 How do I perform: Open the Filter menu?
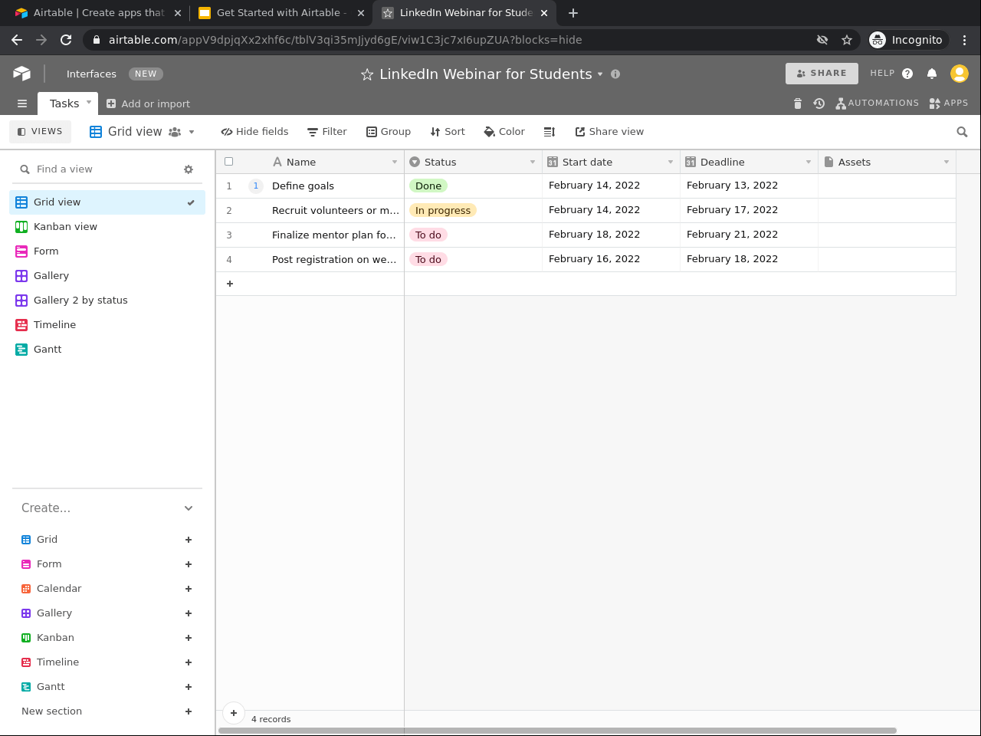[327, 132]
